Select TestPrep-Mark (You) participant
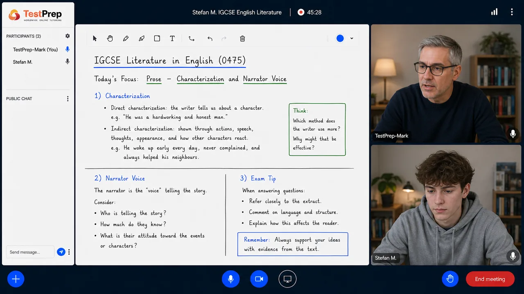The height and width of the screenshot is (294, 524). (x=35, y=49)
